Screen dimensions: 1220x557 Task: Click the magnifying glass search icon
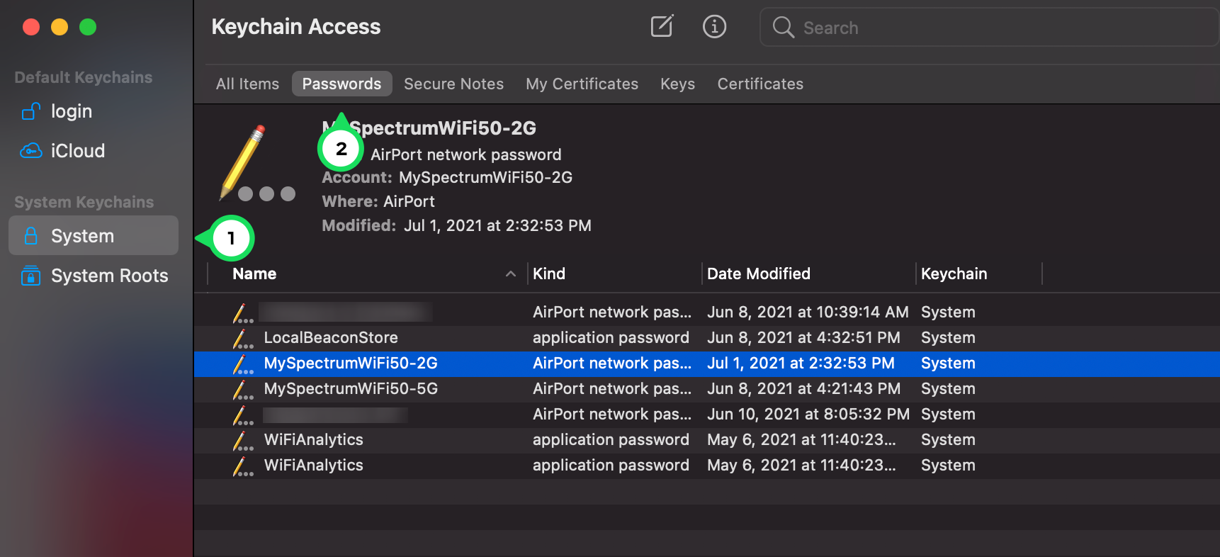pos(783,28)
